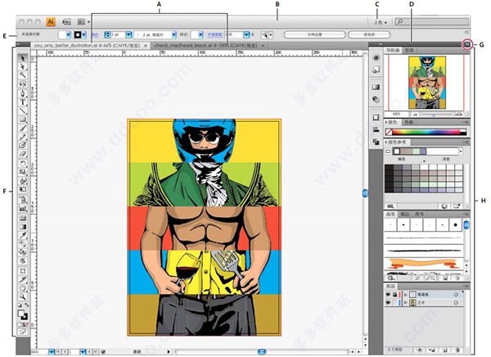Activate the Type tool
Viewport: 491px width, 357px height.
23,102
